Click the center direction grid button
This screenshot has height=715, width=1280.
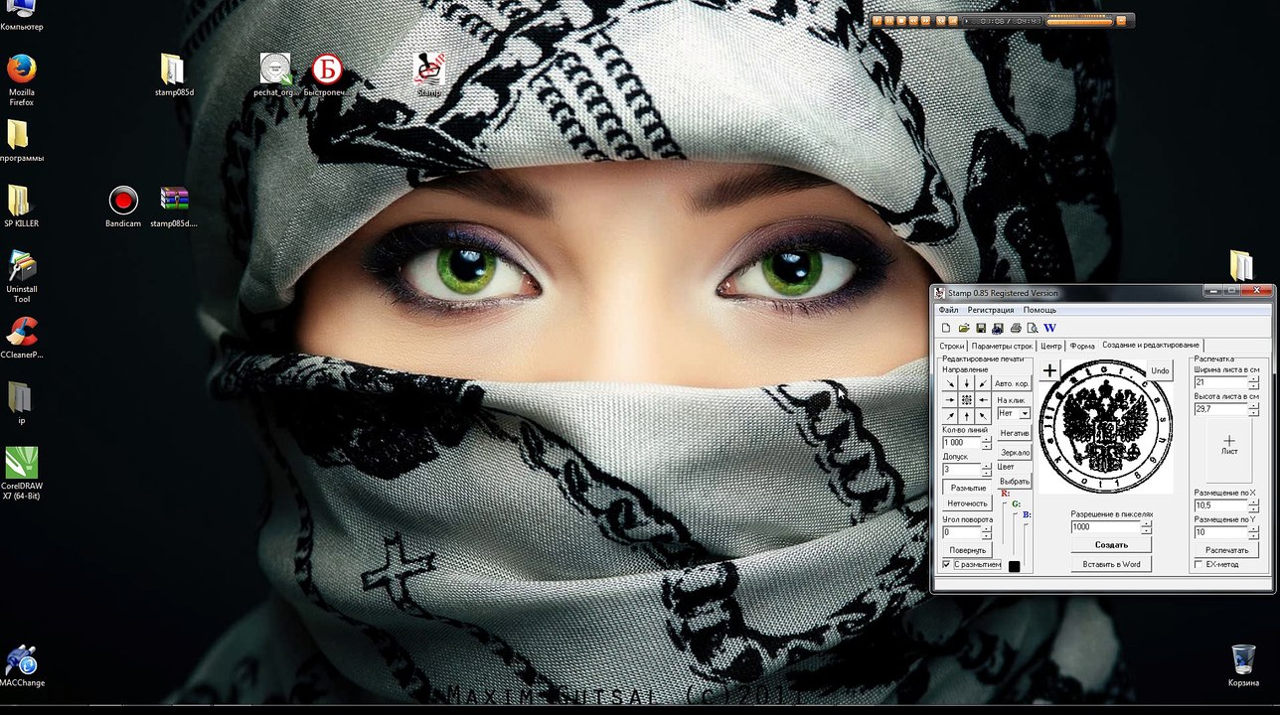966,399
